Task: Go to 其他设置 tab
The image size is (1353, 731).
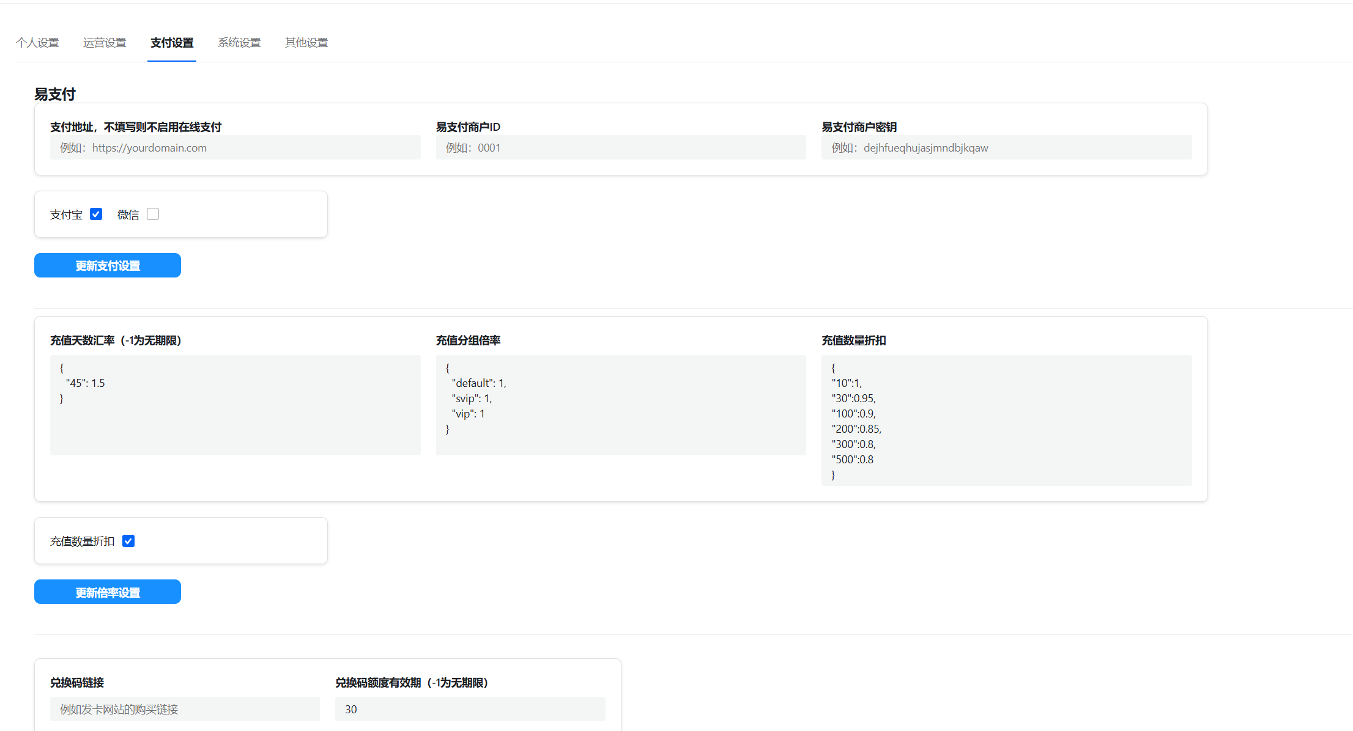Action: (x=306, y=43)
